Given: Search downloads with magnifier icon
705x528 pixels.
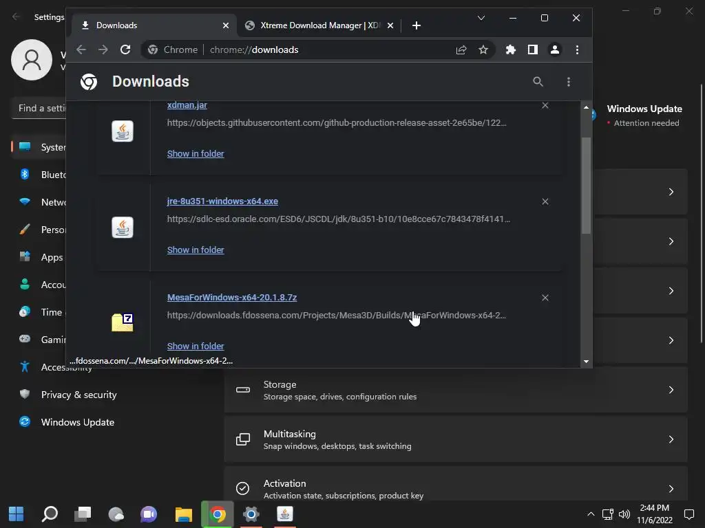Looking at the screenshot, I should pos(538,82).
